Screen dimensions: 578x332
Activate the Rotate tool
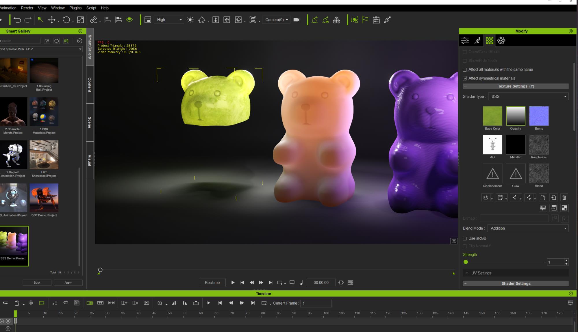click(66, 20)
